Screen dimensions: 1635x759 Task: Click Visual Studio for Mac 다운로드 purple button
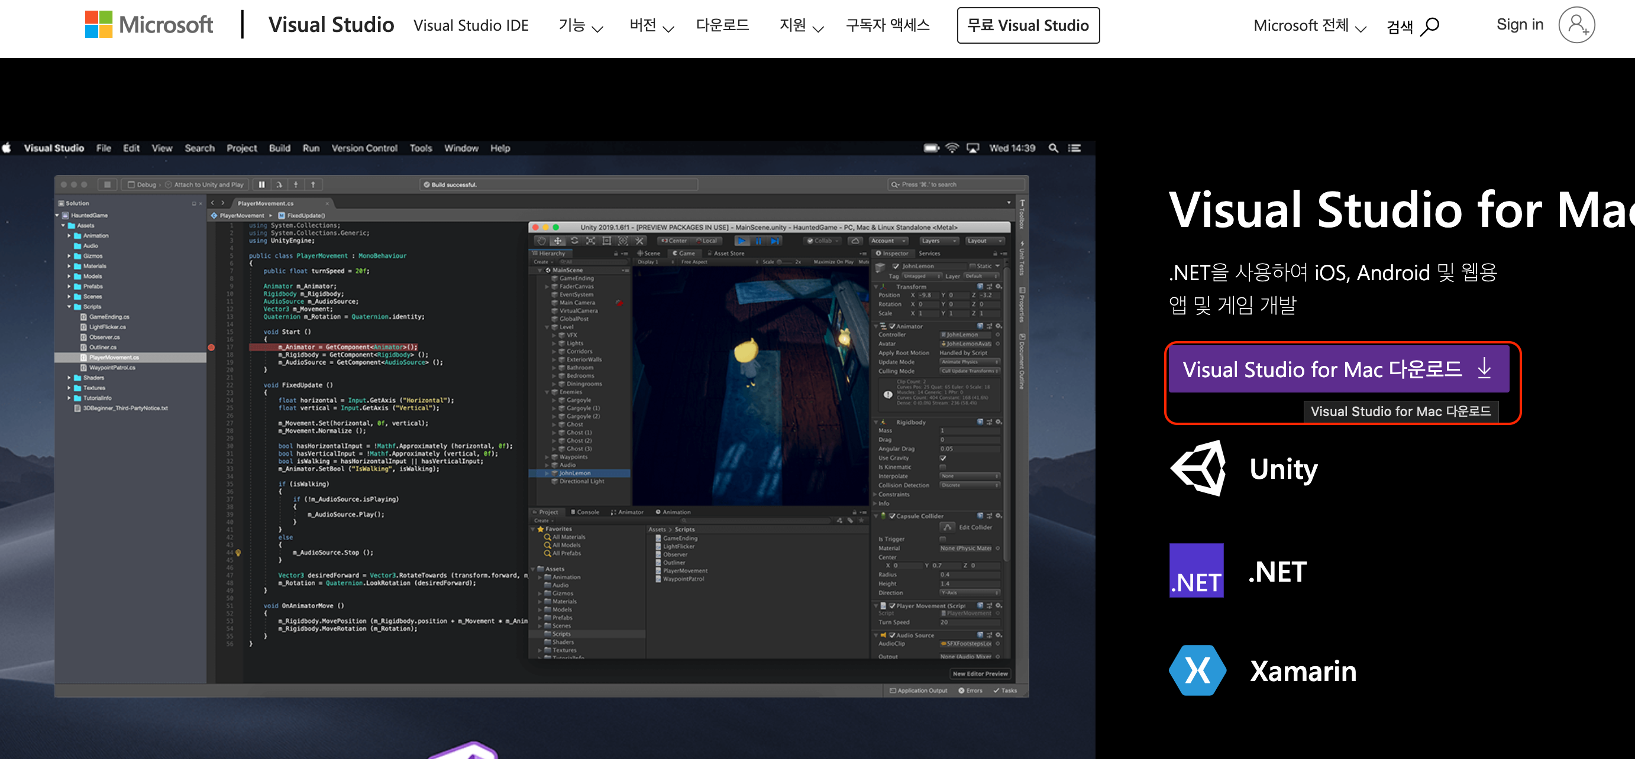pyautogui.click(x=1338, y=369)
